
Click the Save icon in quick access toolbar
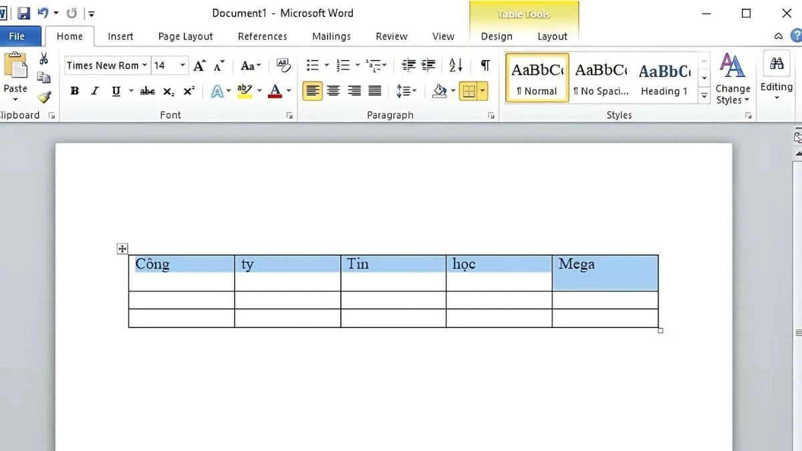24,13
